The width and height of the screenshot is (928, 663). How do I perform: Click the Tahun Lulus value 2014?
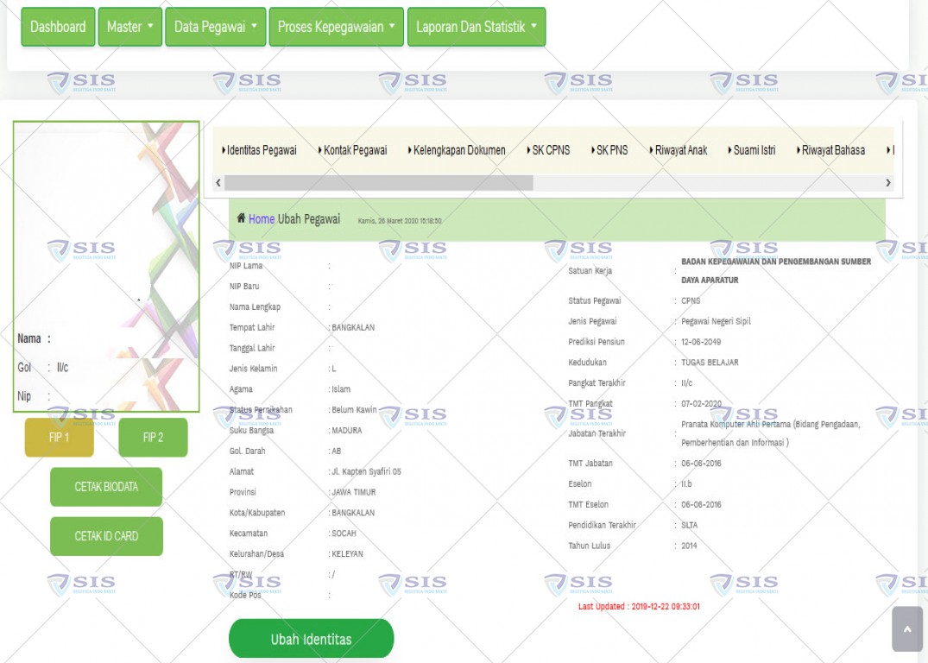689,546
